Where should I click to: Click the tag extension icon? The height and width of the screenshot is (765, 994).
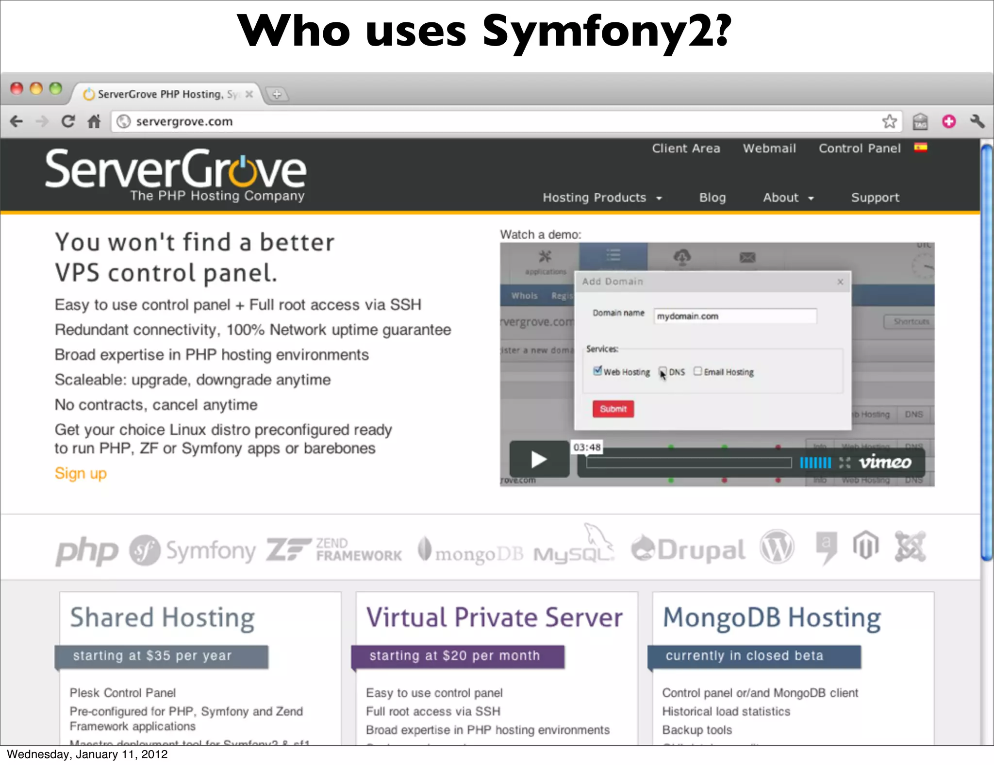tap(920, 121)
